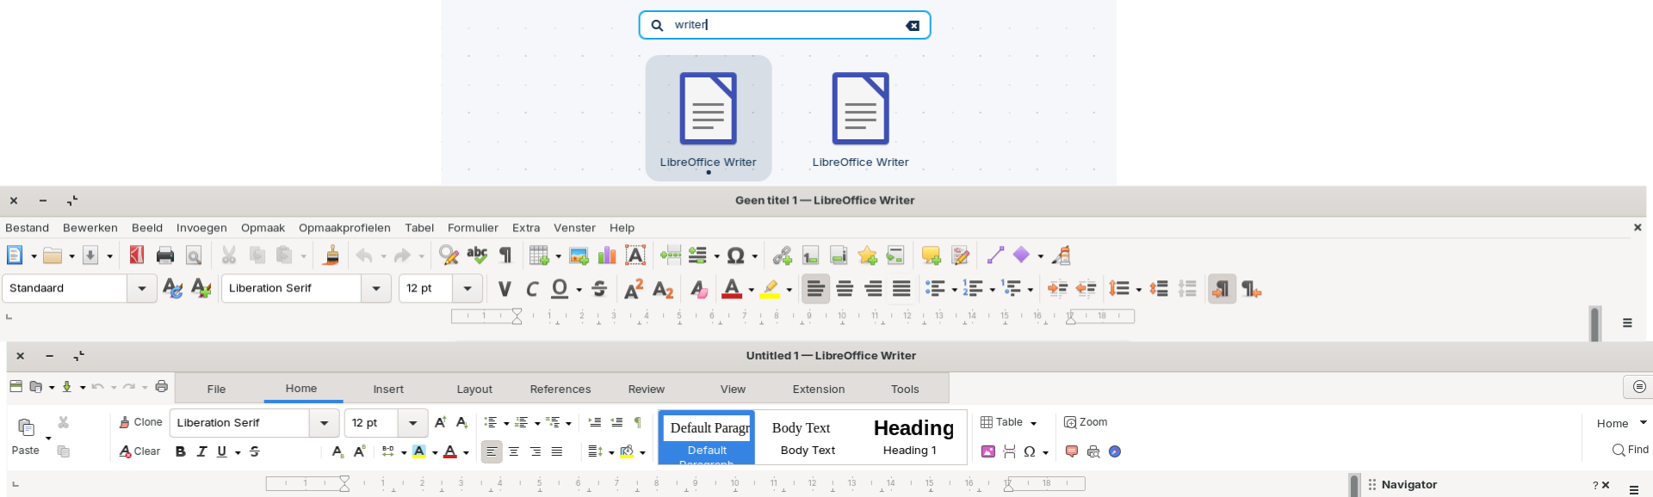Open Find & Replace in Geen titel toolbar
The height and width of the screenshot is (497, 1653).
coord(448,255)
